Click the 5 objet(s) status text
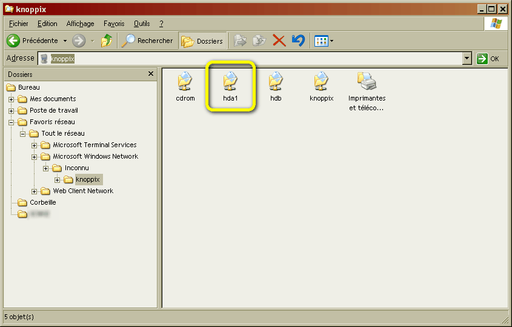The height and width of the screenshot is (327, 512). [19, 317]
